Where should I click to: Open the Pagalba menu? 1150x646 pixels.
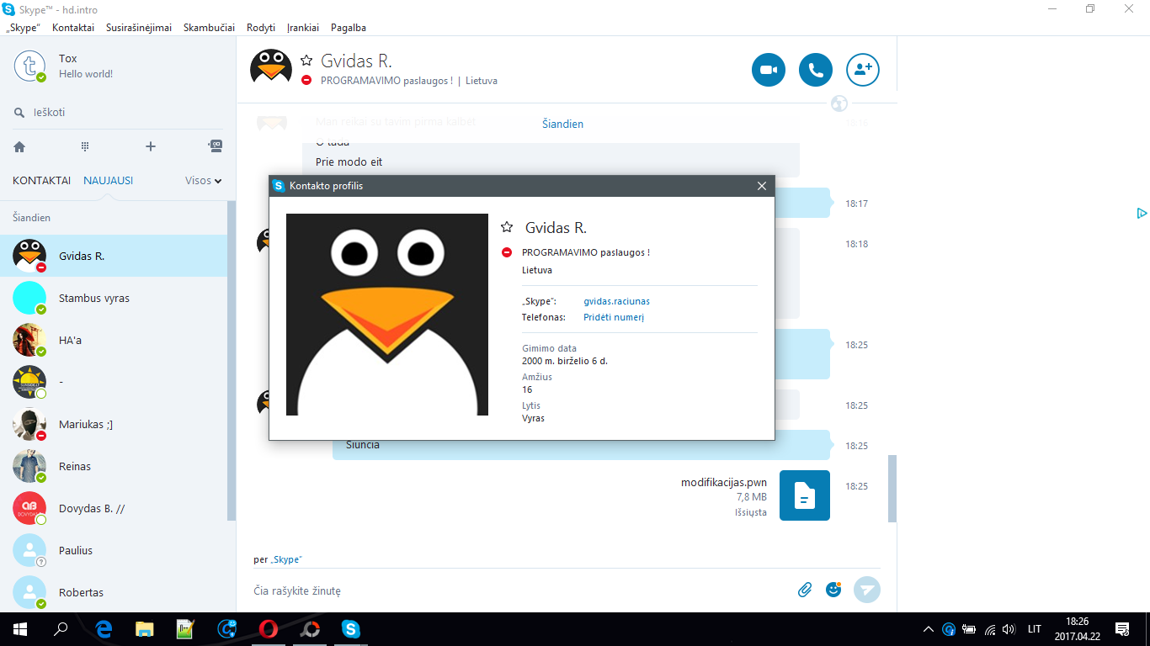coord(349,27)
